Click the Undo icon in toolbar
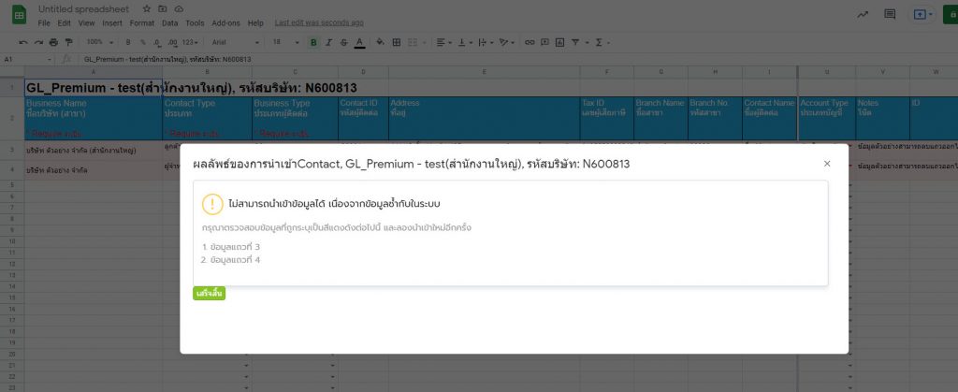Screen dimensions: 958x392 coord(23,42)
